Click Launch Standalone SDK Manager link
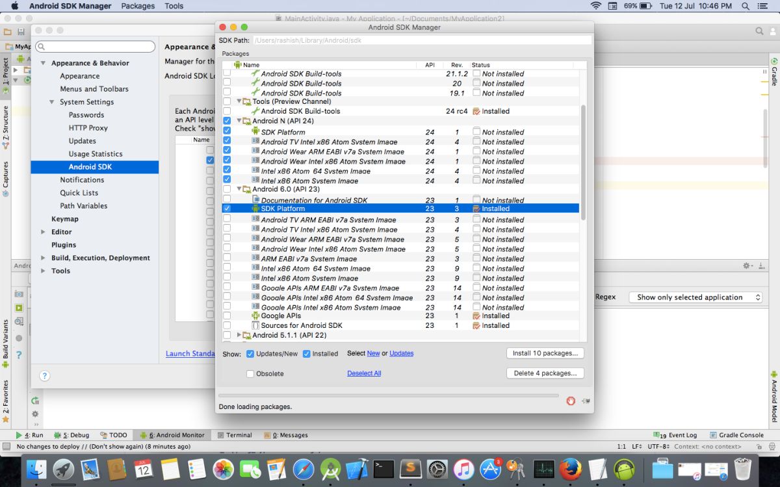 [x=190, y=354]
